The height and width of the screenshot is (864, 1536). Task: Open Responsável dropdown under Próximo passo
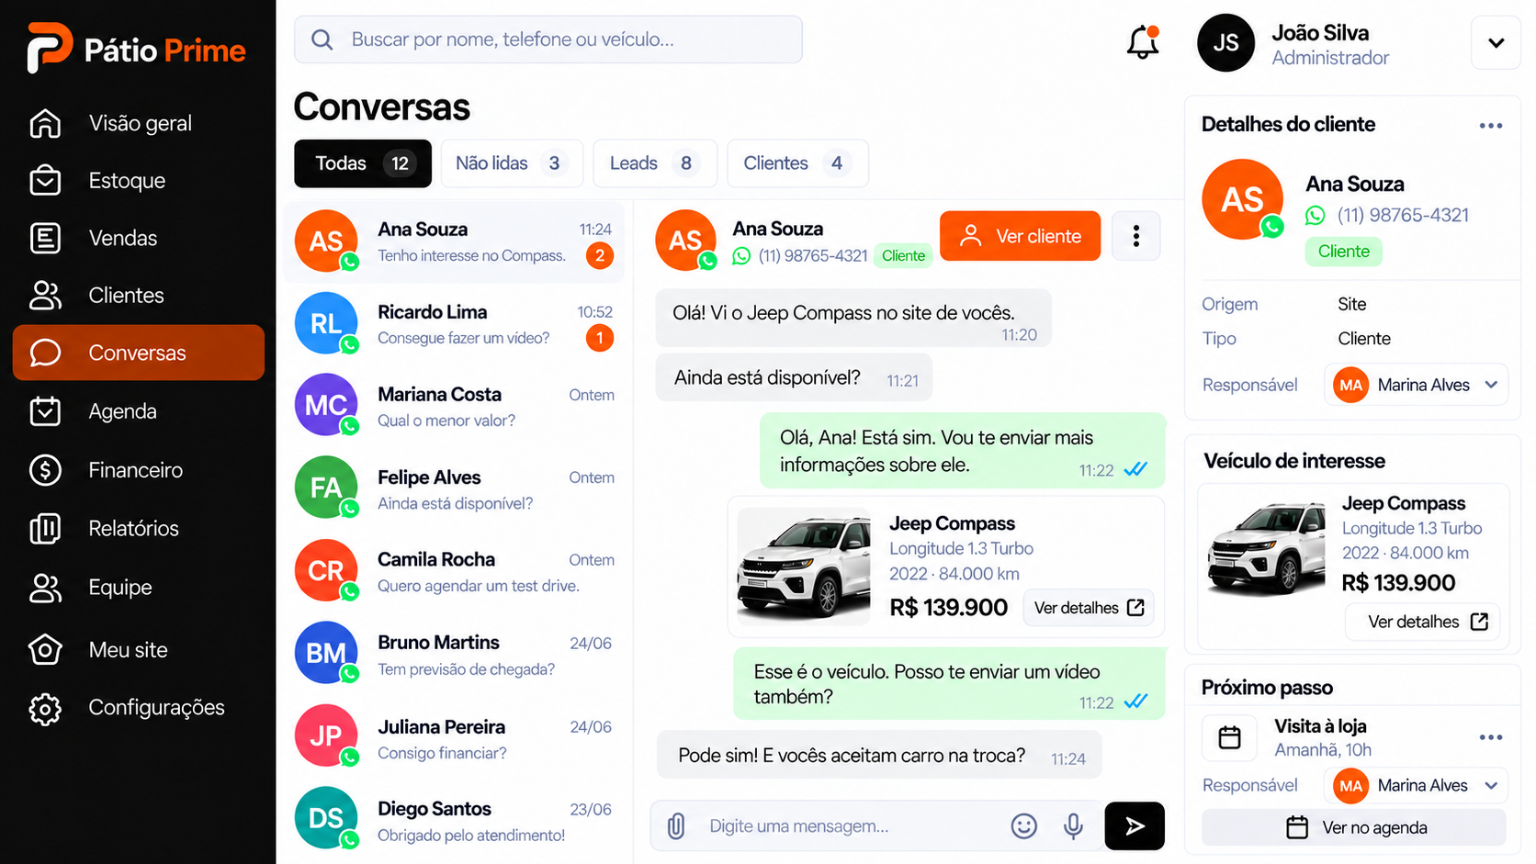point(1416,785)
